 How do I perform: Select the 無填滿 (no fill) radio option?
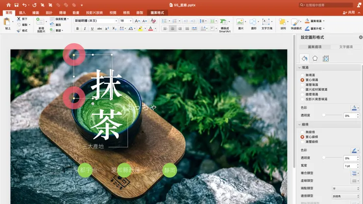click(302, 75)
